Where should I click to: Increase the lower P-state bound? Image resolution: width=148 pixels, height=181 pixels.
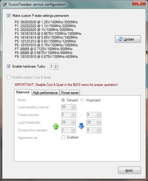(73, 114)
